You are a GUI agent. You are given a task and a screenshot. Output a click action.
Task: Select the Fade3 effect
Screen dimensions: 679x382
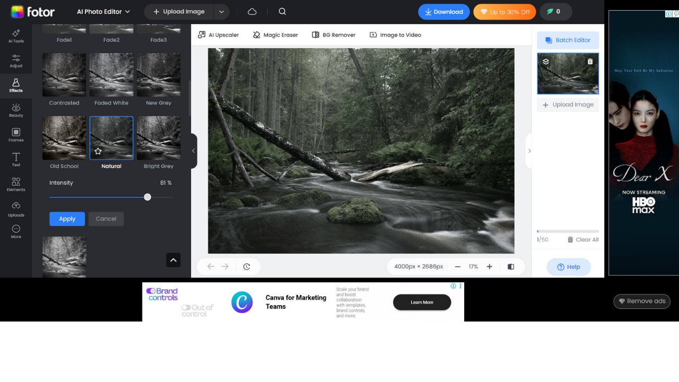click(x=159, y=33)
